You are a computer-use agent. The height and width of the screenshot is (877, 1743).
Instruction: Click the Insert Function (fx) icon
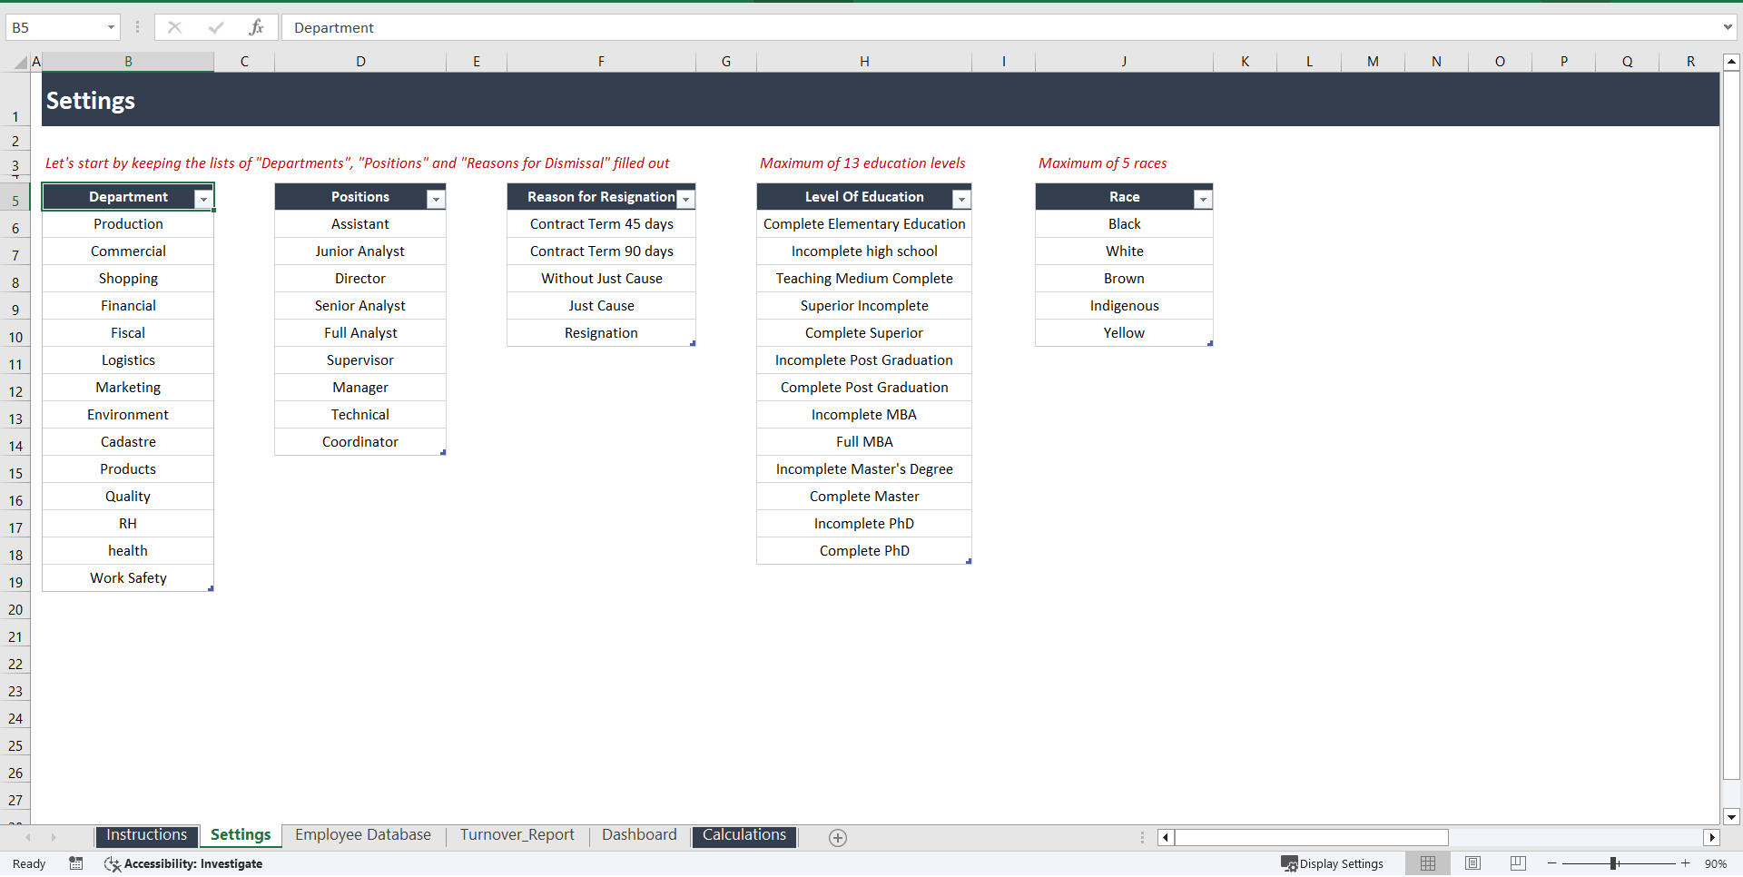coord(257,27)
